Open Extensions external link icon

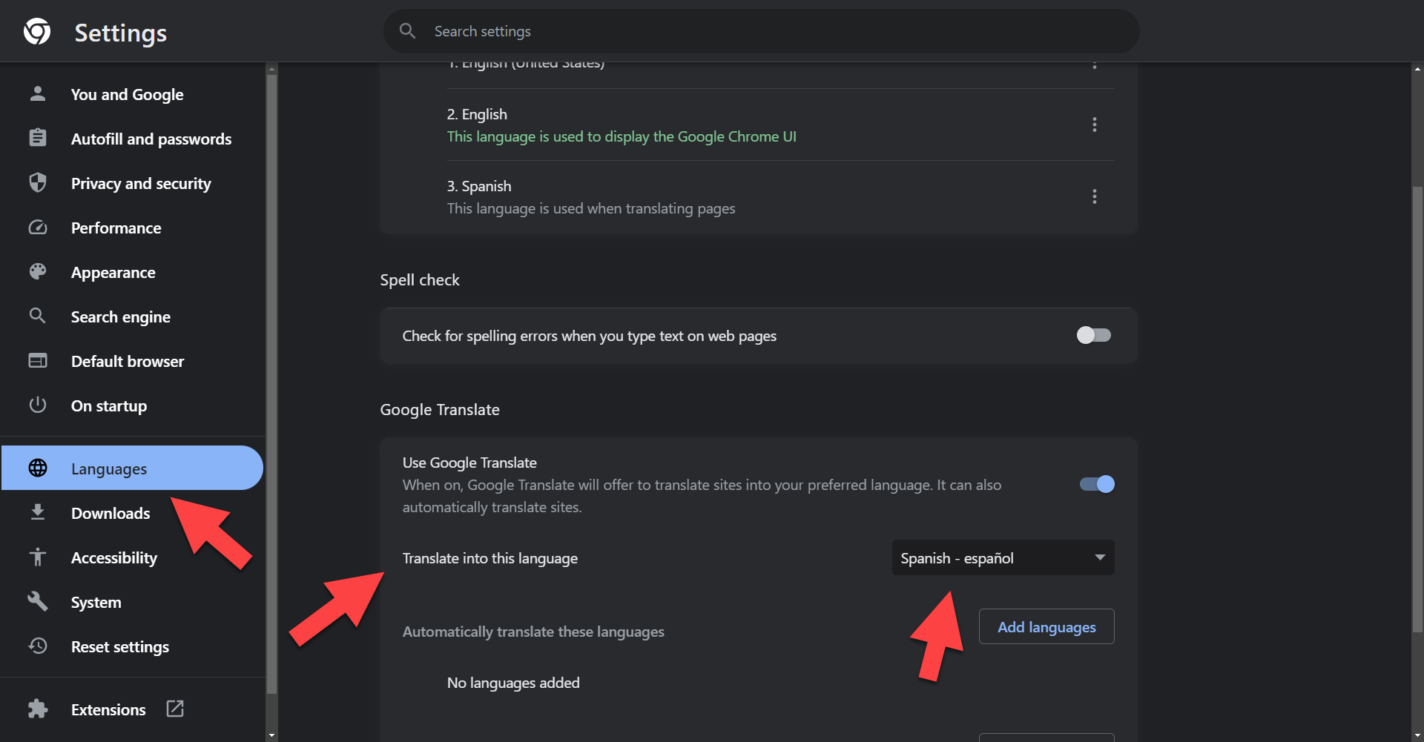pyautogui.click(x=175, y=709)
